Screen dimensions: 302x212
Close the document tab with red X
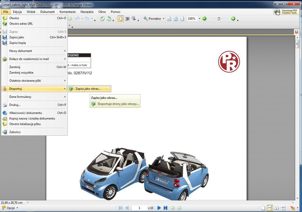click(296, 32)
